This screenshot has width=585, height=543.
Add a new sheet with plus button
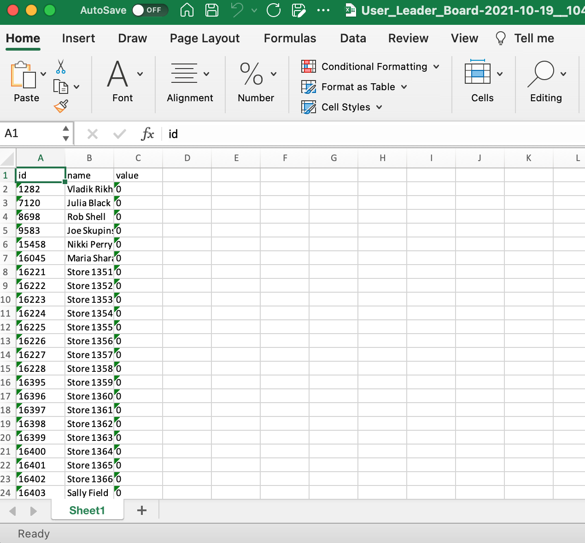pos(141,510)
